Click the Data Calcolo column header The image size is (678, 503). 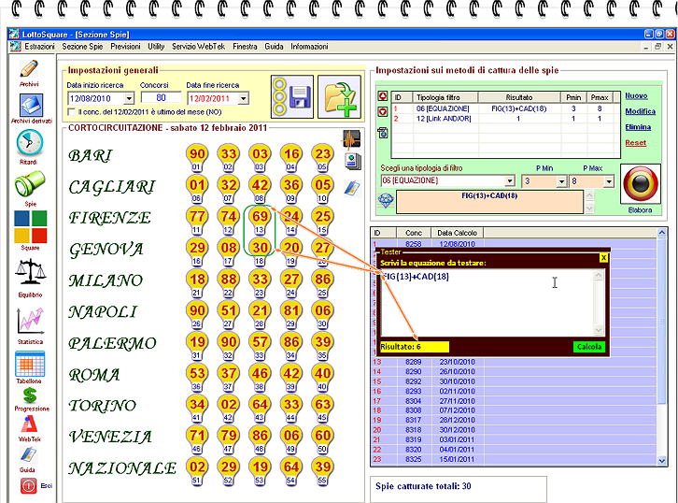[457, 233]
